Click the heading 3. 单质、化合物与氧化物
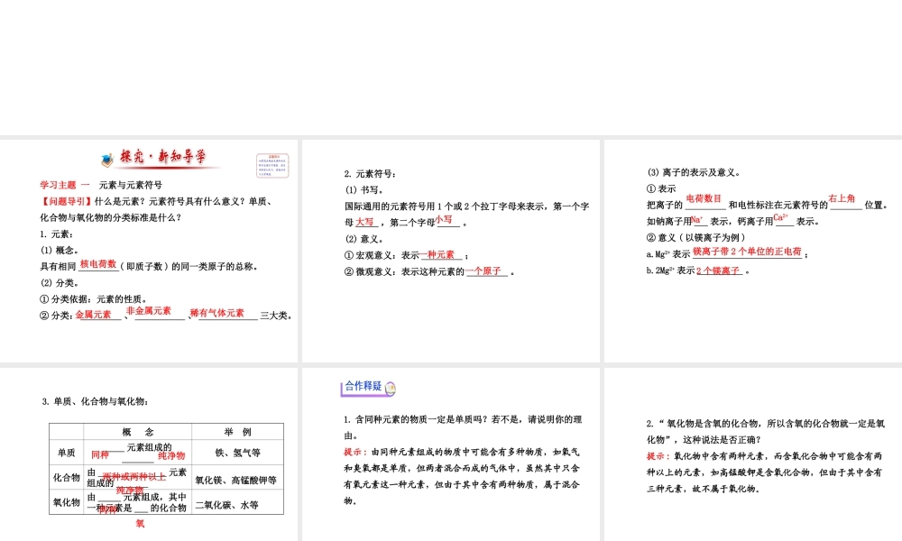The width and height of the screenshot is (902, 541). (95, 401)
